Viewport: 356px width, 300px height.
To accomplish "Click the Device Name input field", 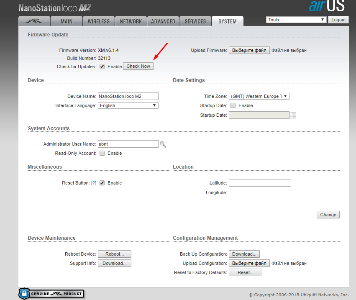I will click(x=128, y=96).
